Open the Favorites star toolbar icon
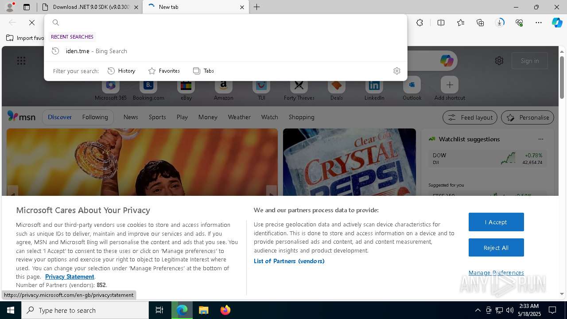567x319 pixels. point(461,23)
